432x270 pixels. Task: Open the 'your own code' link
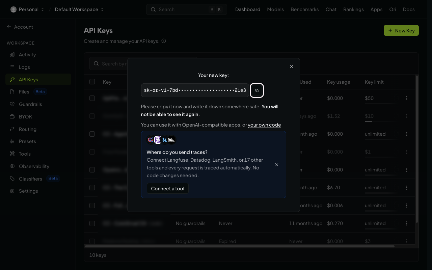pos(264,125)
